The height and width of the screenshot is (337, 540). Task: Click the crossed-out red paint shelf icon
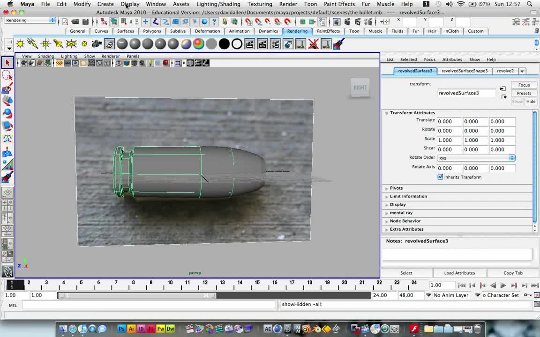coord(314,44)
